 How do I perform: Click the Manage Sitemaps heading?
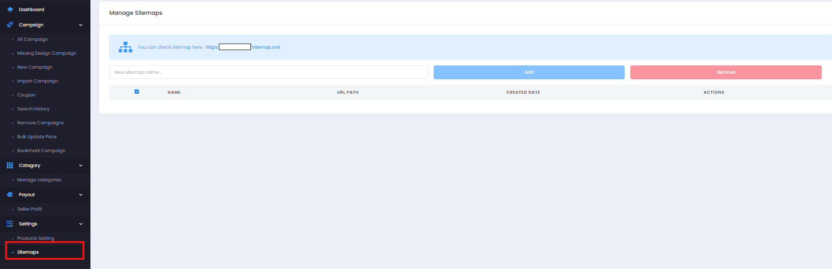coord(136,13)
